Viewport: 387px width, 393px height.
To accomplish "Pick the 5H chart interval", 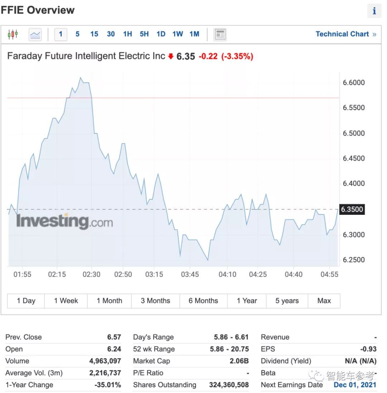I will (144, 34).
